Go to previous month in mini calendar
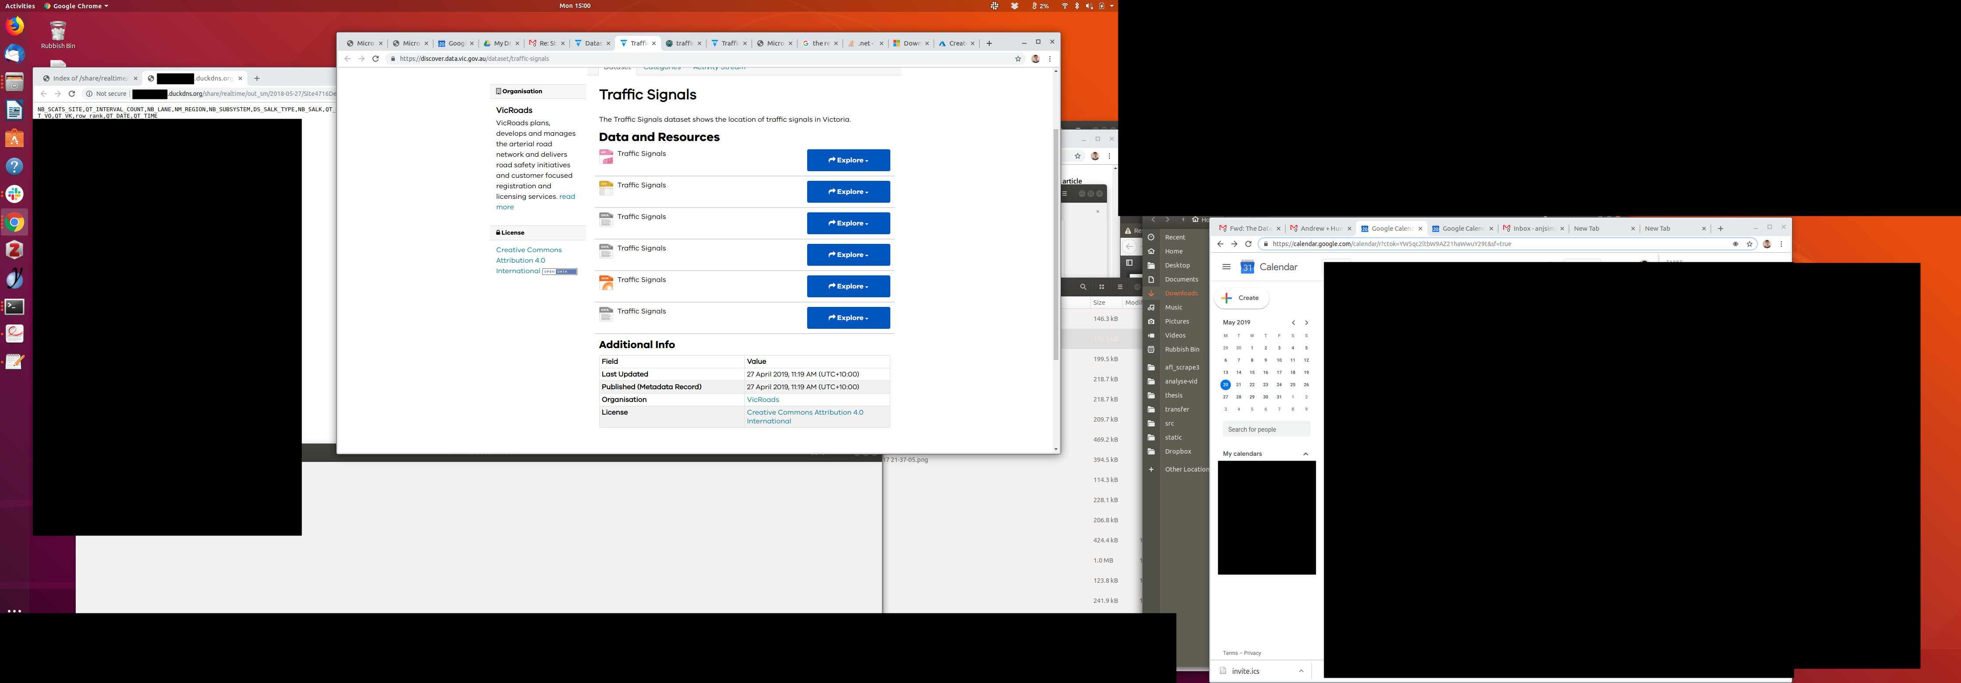 click(x=1293, y=323)
